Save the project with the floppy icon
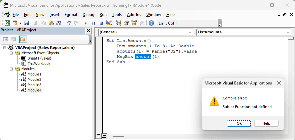The image size is (295, 140). [x=26, y=23]
